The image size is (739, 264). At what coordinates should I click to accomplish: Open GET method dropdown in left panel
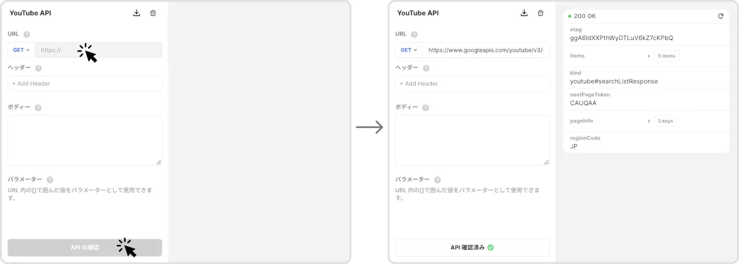[21, 50]
